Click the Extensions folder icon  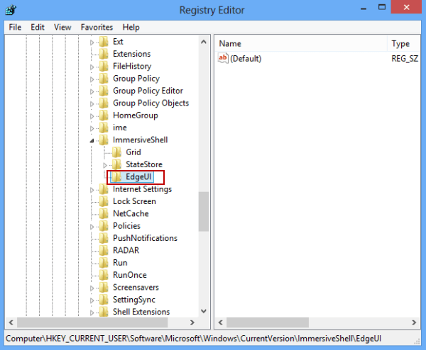coord(104,54)
